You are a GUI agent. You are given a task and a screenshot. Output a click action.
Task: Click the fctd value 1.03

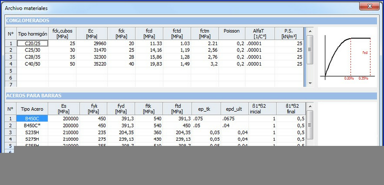tap(185, 44)
